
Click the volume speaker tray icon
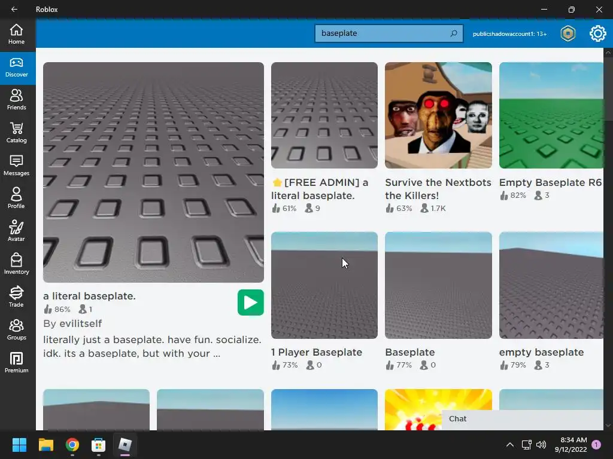541,445
